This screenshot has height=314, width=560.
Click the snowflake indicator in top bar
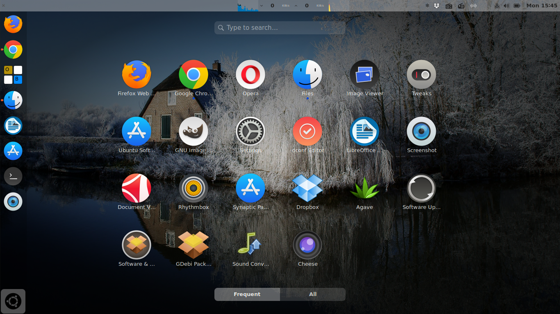(x=427, y=6)
